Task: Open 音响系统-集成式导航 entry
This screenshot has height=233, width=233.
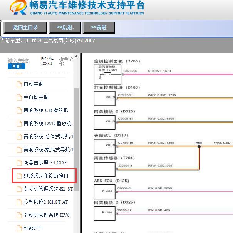Action: (x=48, y=149)
